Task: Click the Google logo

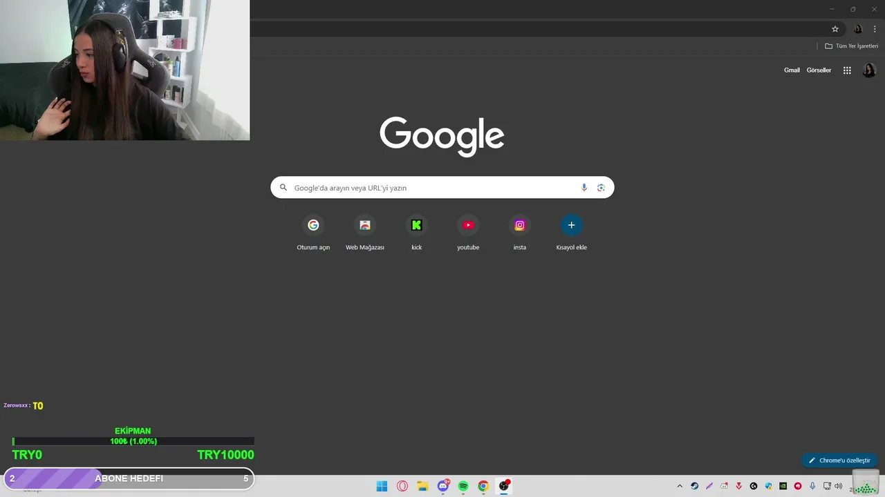Action: 442,136
